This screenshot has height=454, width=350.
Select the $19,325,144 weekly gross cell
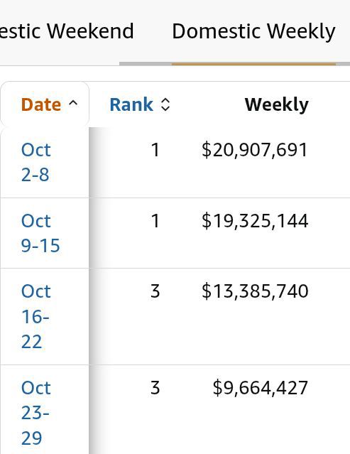point(255,221)
